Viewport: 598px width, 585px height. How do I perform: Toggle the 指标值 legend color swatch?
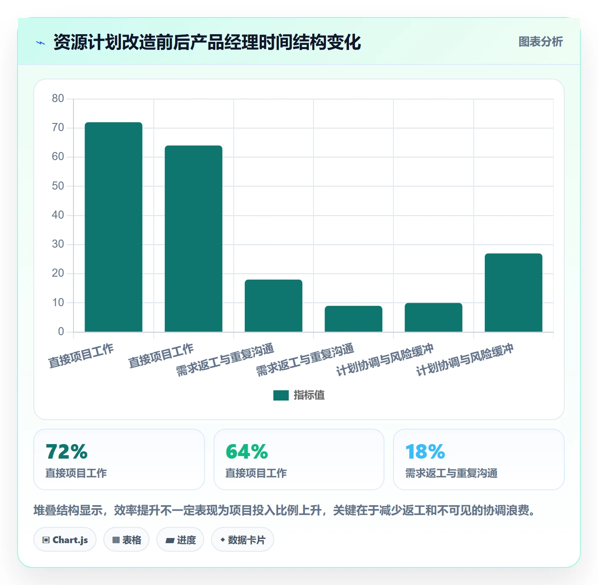pos(281,395)
